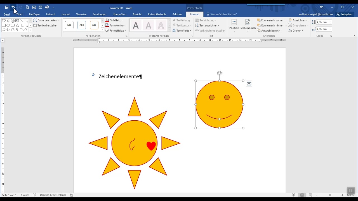Expand shape styles gallery more arrow
Screen dimensions: 358x201
[102, 30]
